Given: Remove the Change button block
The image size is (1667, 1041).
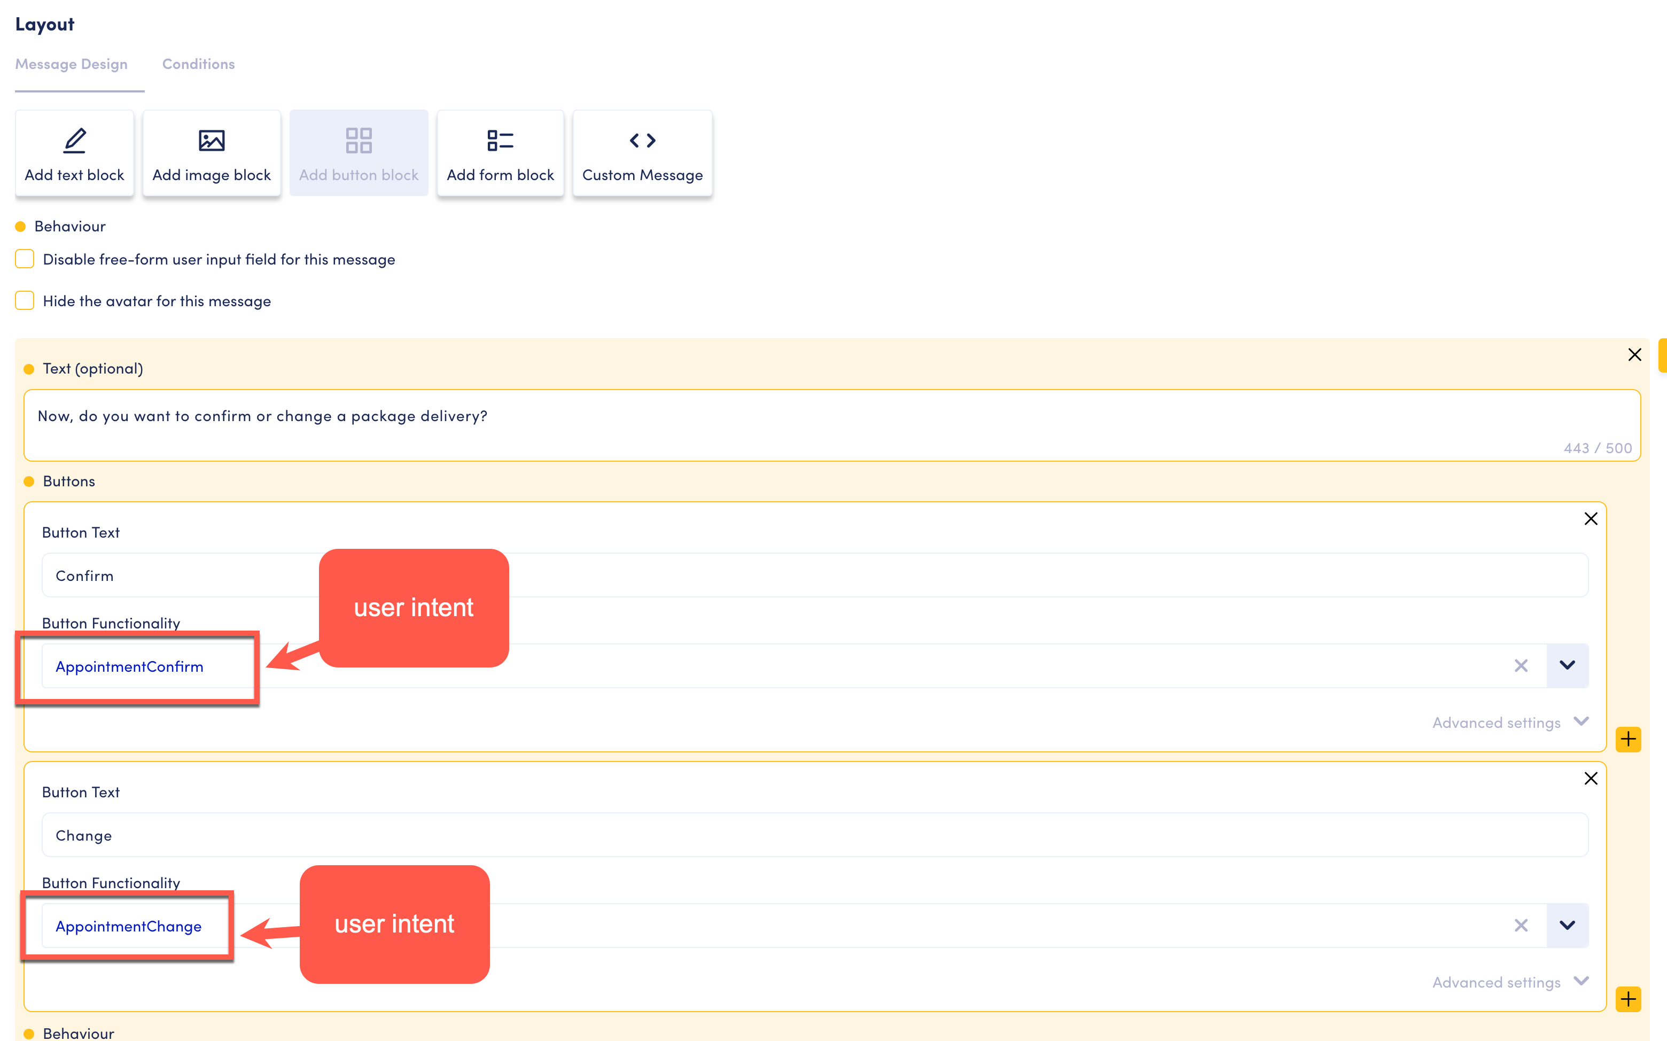Looking at the screenshot, I should tap(1591, 778).
